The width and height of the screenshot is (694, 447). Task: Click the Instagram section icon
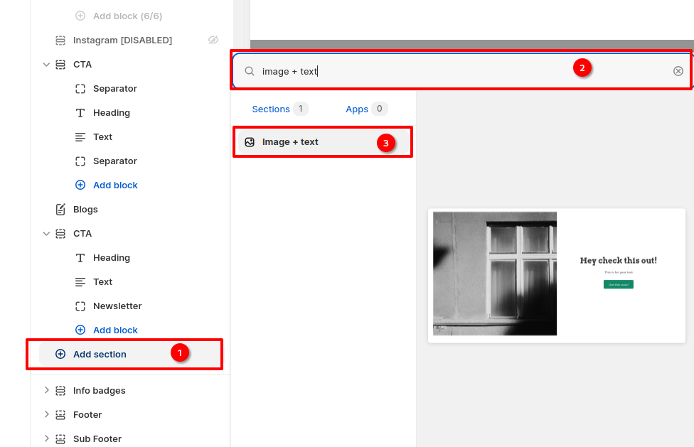(60, 41)
